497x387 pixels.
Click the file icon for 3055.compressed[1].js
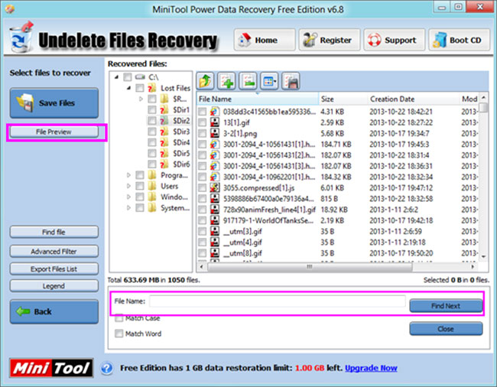click(215, 187)
